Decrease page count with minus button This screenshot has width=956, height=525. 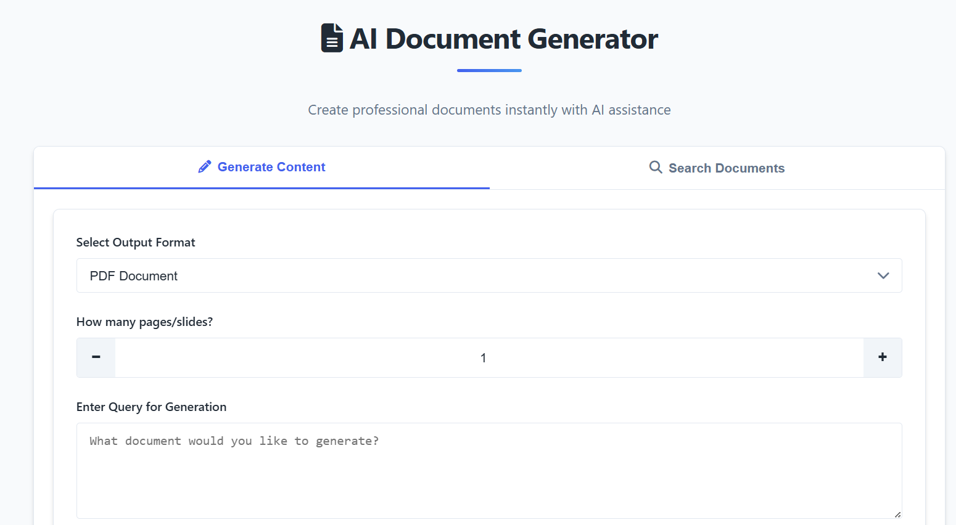click(96, 357)
